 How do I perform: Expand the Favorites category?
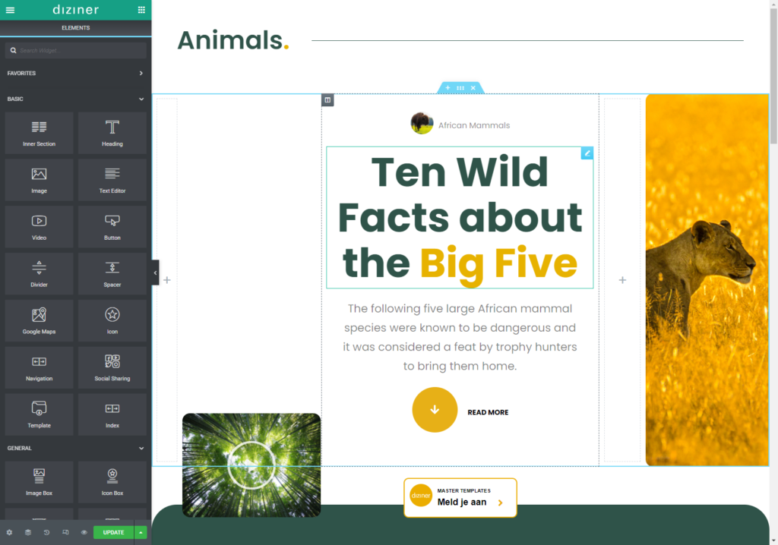[x=75, y=73]
